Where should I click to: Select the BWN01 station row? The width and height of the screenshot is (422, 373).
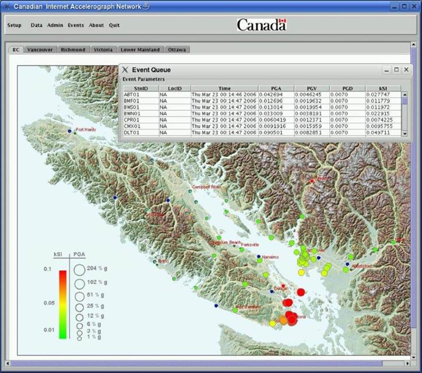pyautogui.click(x=262, y=113)
